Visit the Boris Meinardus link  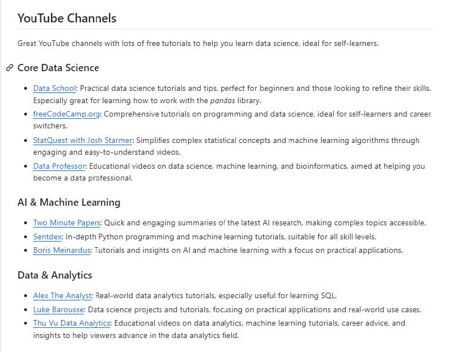coord(62,250)
